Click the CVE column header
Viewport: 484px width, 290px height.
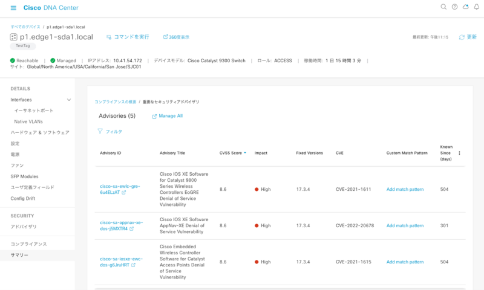[339, 153]
